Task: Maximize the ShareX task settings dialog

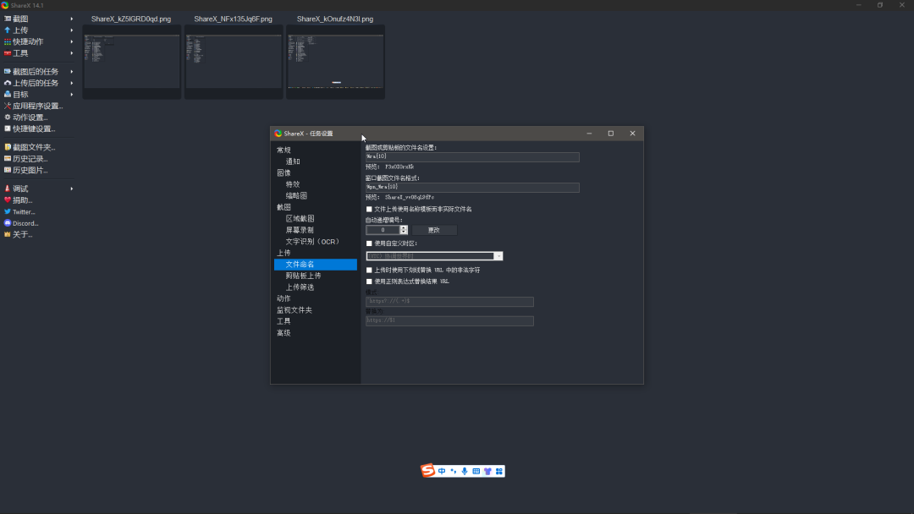Action: [611, 134]
